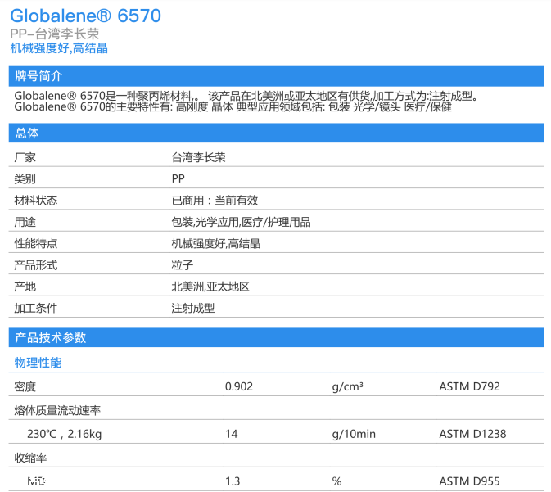Select manufacturer value 台湾李长荣 in table

199,157
